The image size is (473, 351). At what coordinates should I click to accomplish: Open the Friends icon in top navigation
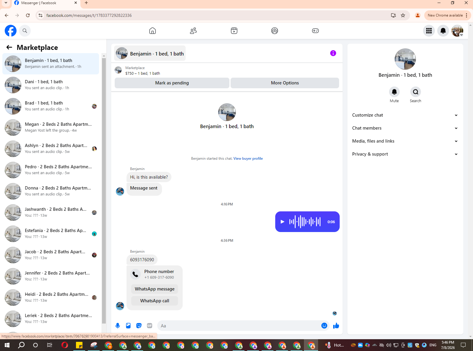193,31
